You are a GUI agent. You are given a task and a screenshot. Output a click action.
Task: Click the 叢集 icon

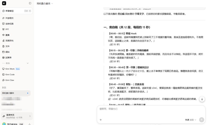click(x=3, y=35)
